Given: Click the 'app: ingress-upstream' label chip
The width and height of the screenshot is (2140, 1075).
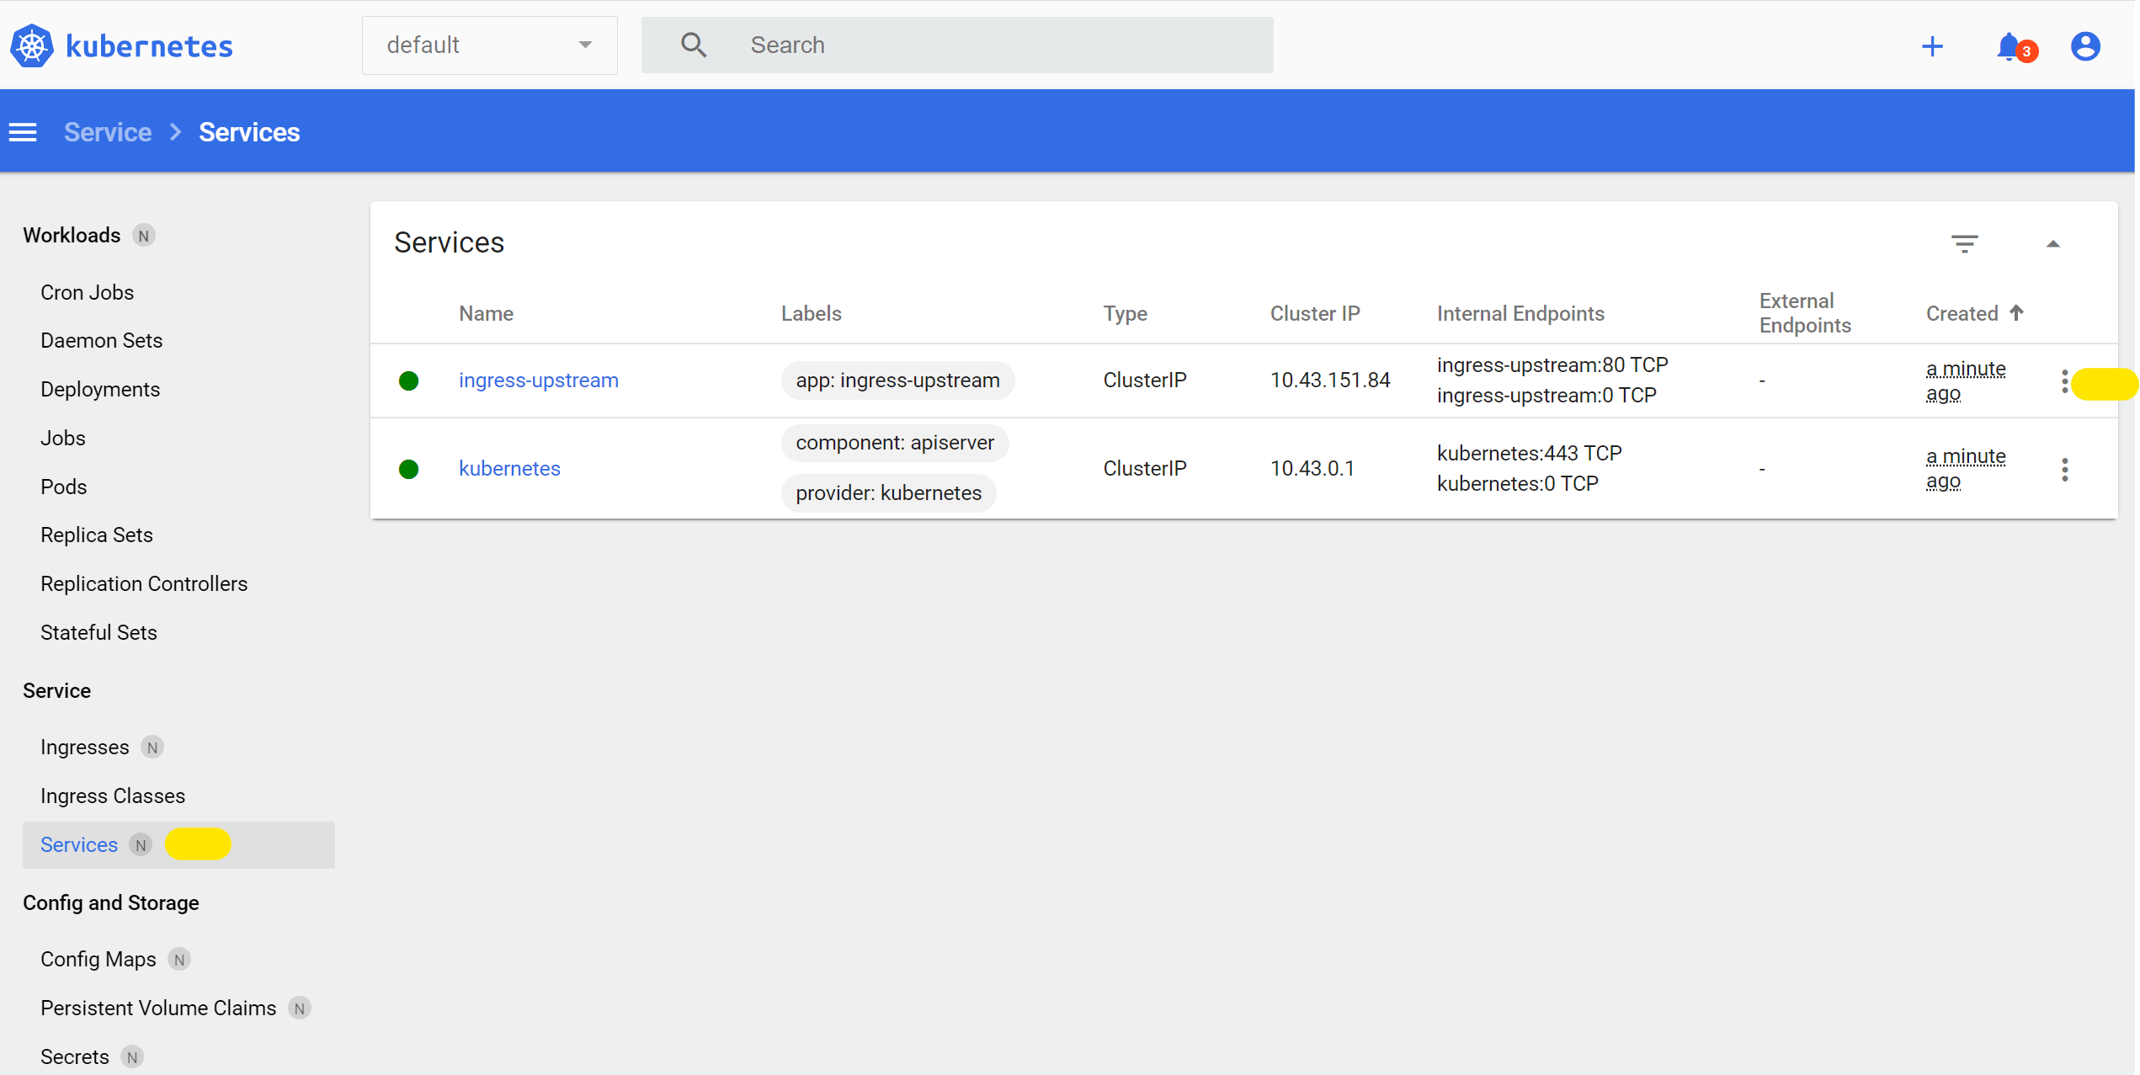Looking at the screenshot, I should pyautogui.click(x=897, y=381).
